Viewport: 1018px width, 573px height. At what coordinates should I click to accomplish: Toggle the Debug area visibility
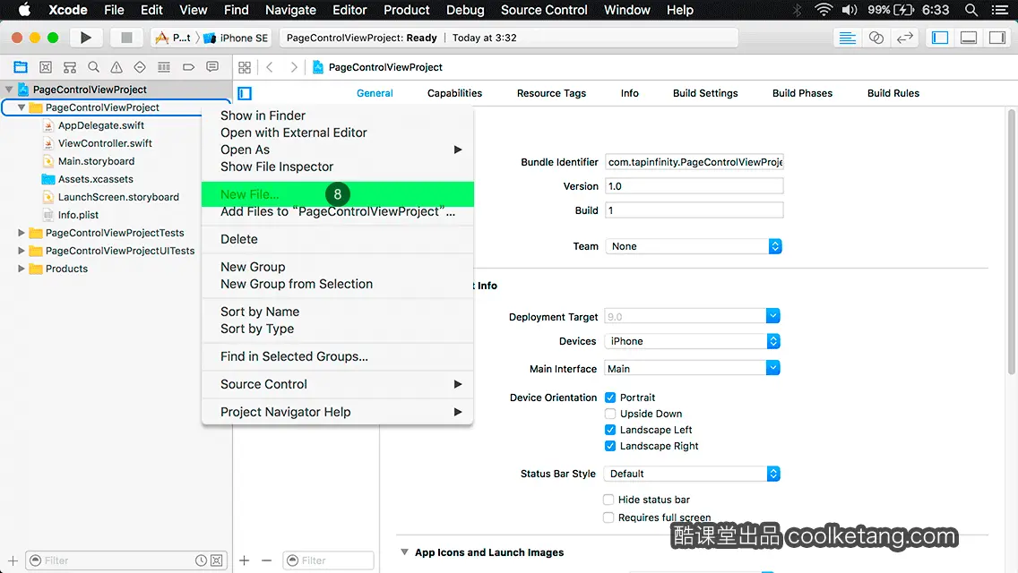click(x=969, y=38)
